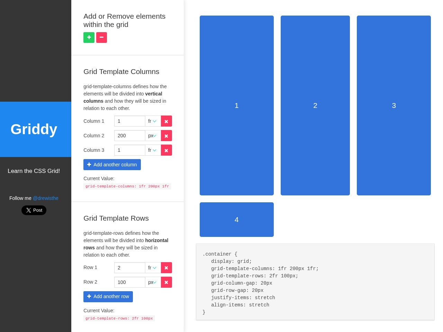
Task: Click Add another row button
Action: [108, 297]
